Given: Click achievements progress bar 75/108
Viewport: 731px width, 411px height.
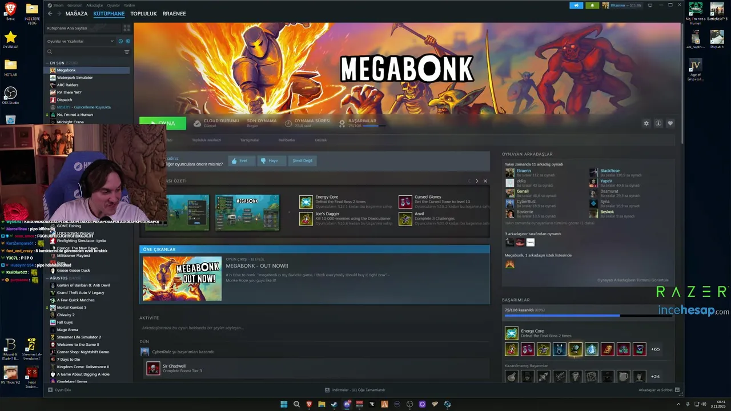Looking at the screenshot, I should tap(588, 315).
